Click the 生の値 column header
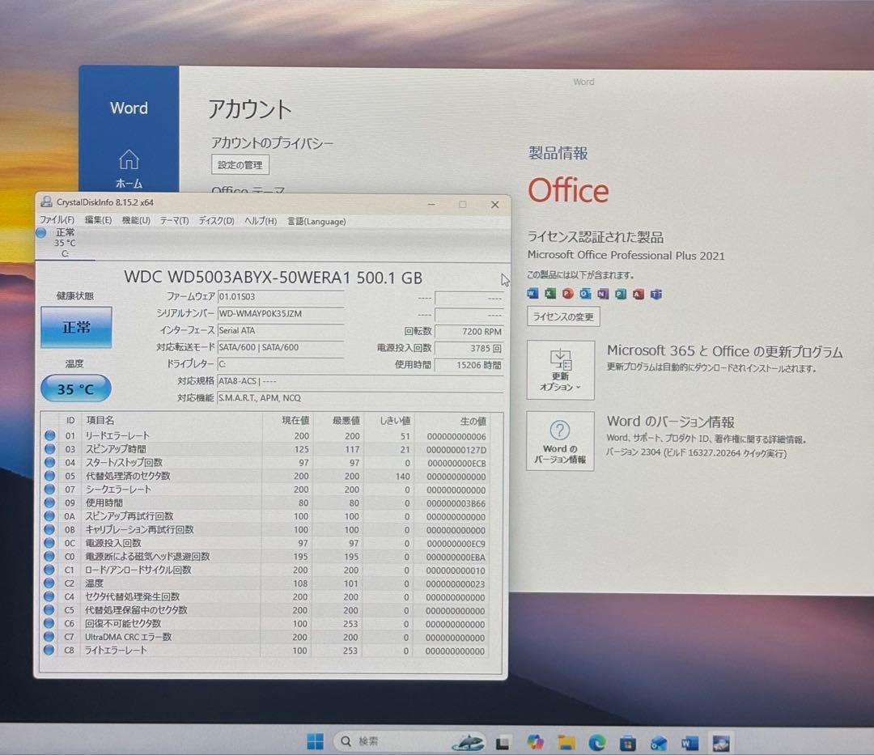 tap(452, 421)
